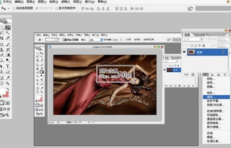
Task: Select the Elliptical Marquee tool
Action: tap(2, 28)
